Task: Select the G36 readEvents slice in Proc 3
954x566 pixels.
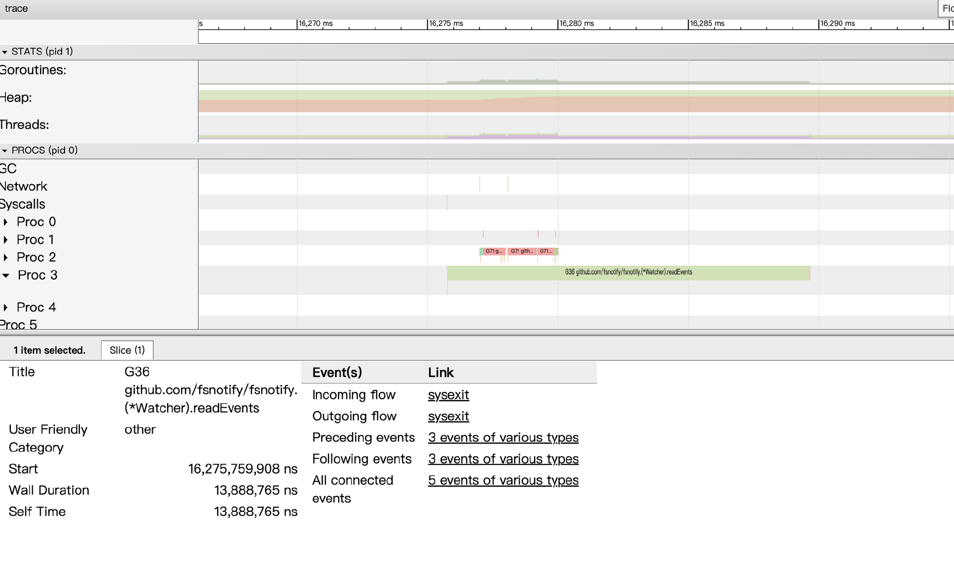Action: point(628,273)
